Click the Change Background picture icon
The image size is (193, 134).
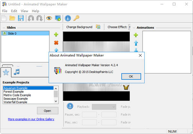pos(98,27)
